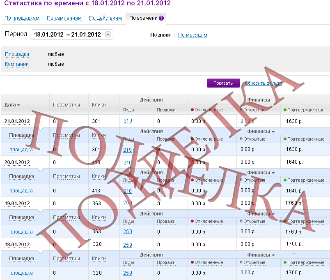Click Действия header in 18.01.2012 sub-table
The image size is (330, 280).
point(151,255)
